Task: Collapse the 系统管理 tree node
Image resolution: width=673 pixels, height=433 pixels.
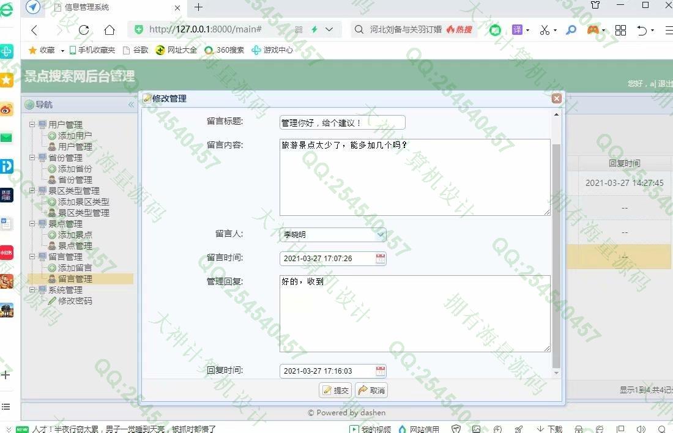Action: [32, 290]
